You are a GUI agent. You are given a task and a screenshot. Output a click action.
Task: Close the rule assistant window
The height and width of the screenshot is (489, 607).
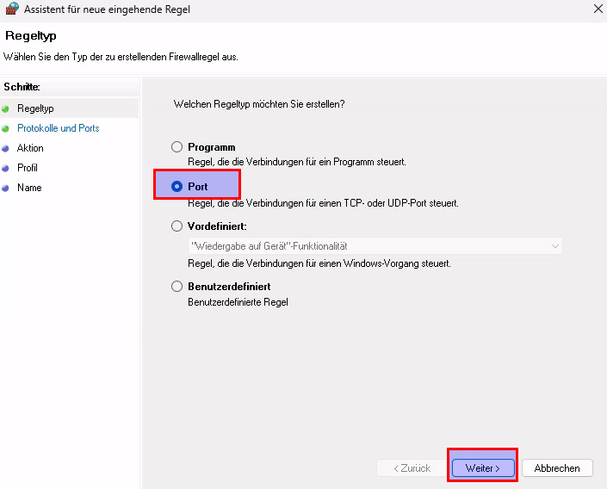click(598, 9)
